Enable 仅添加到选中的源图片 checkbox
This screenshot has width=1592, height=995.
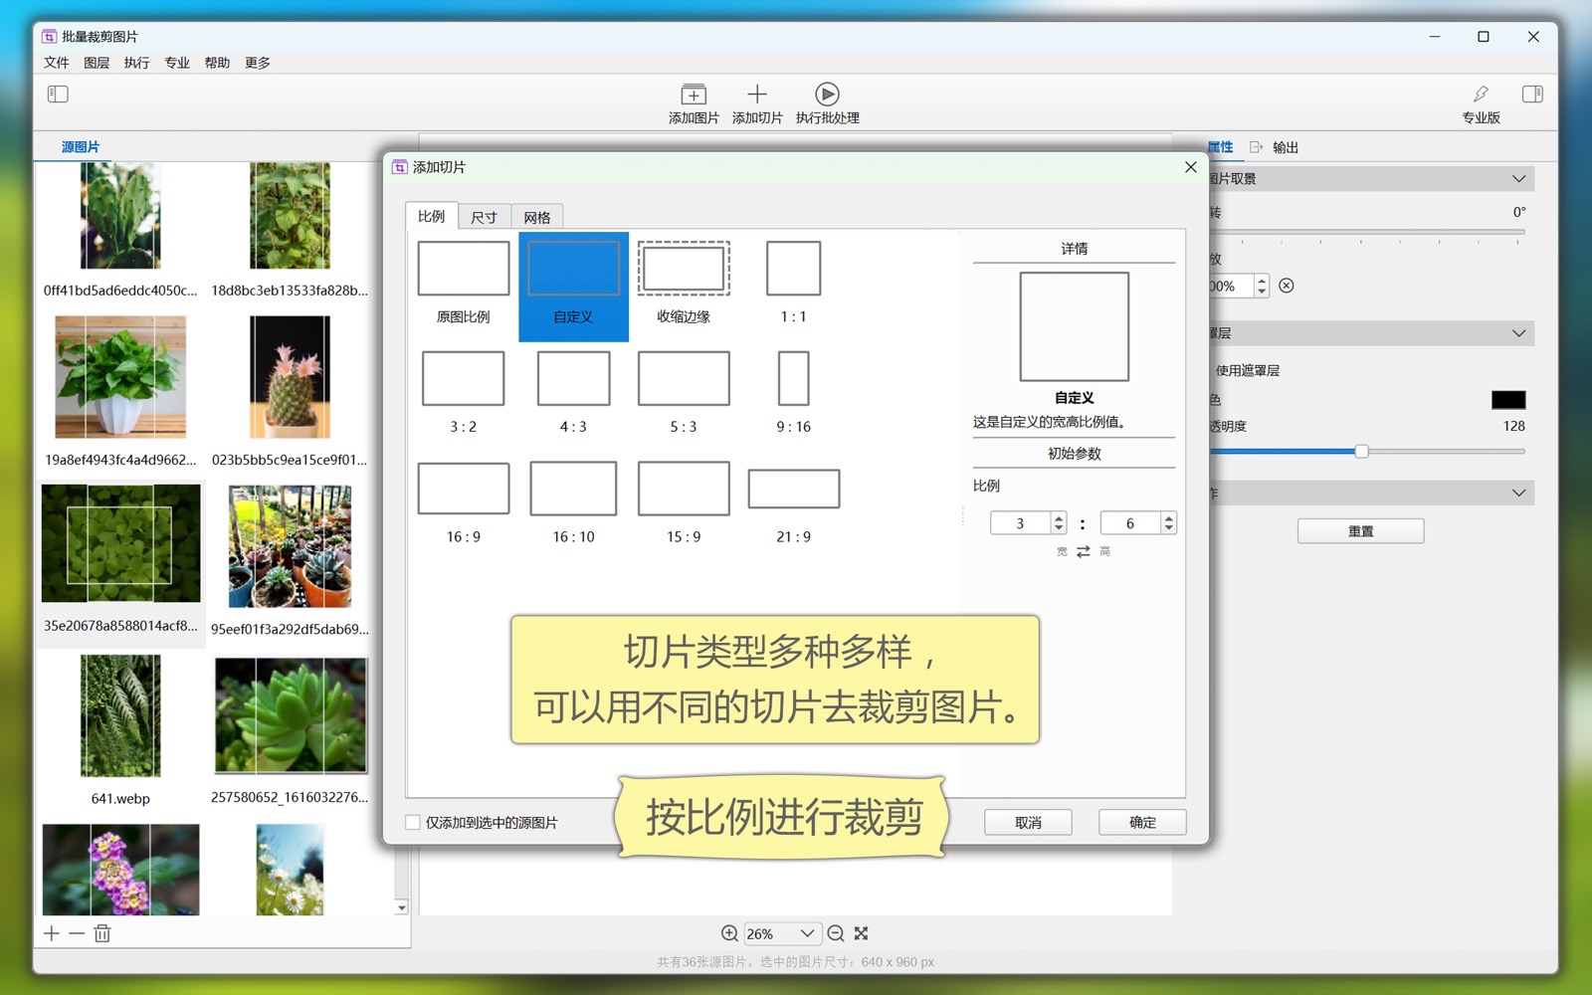(413, 823)
